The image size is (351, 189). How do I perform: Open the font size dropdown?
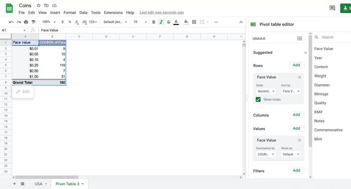[x=140, y=22]
